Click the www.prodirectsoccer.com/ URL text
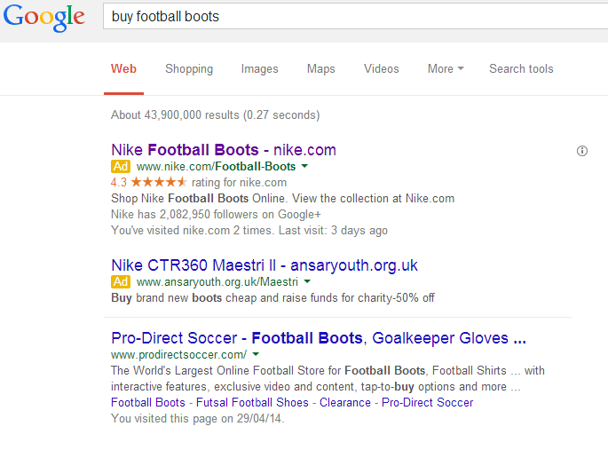 point(178,355)
